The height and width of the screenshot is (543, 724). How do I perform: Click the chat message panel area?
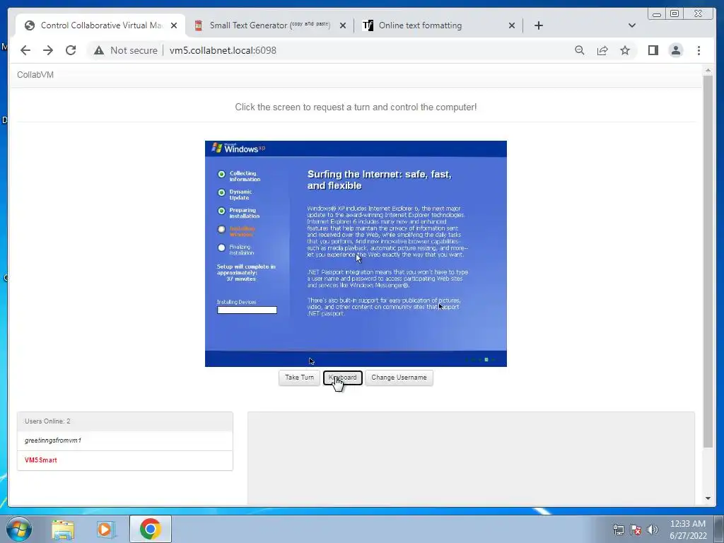(471, 458)
